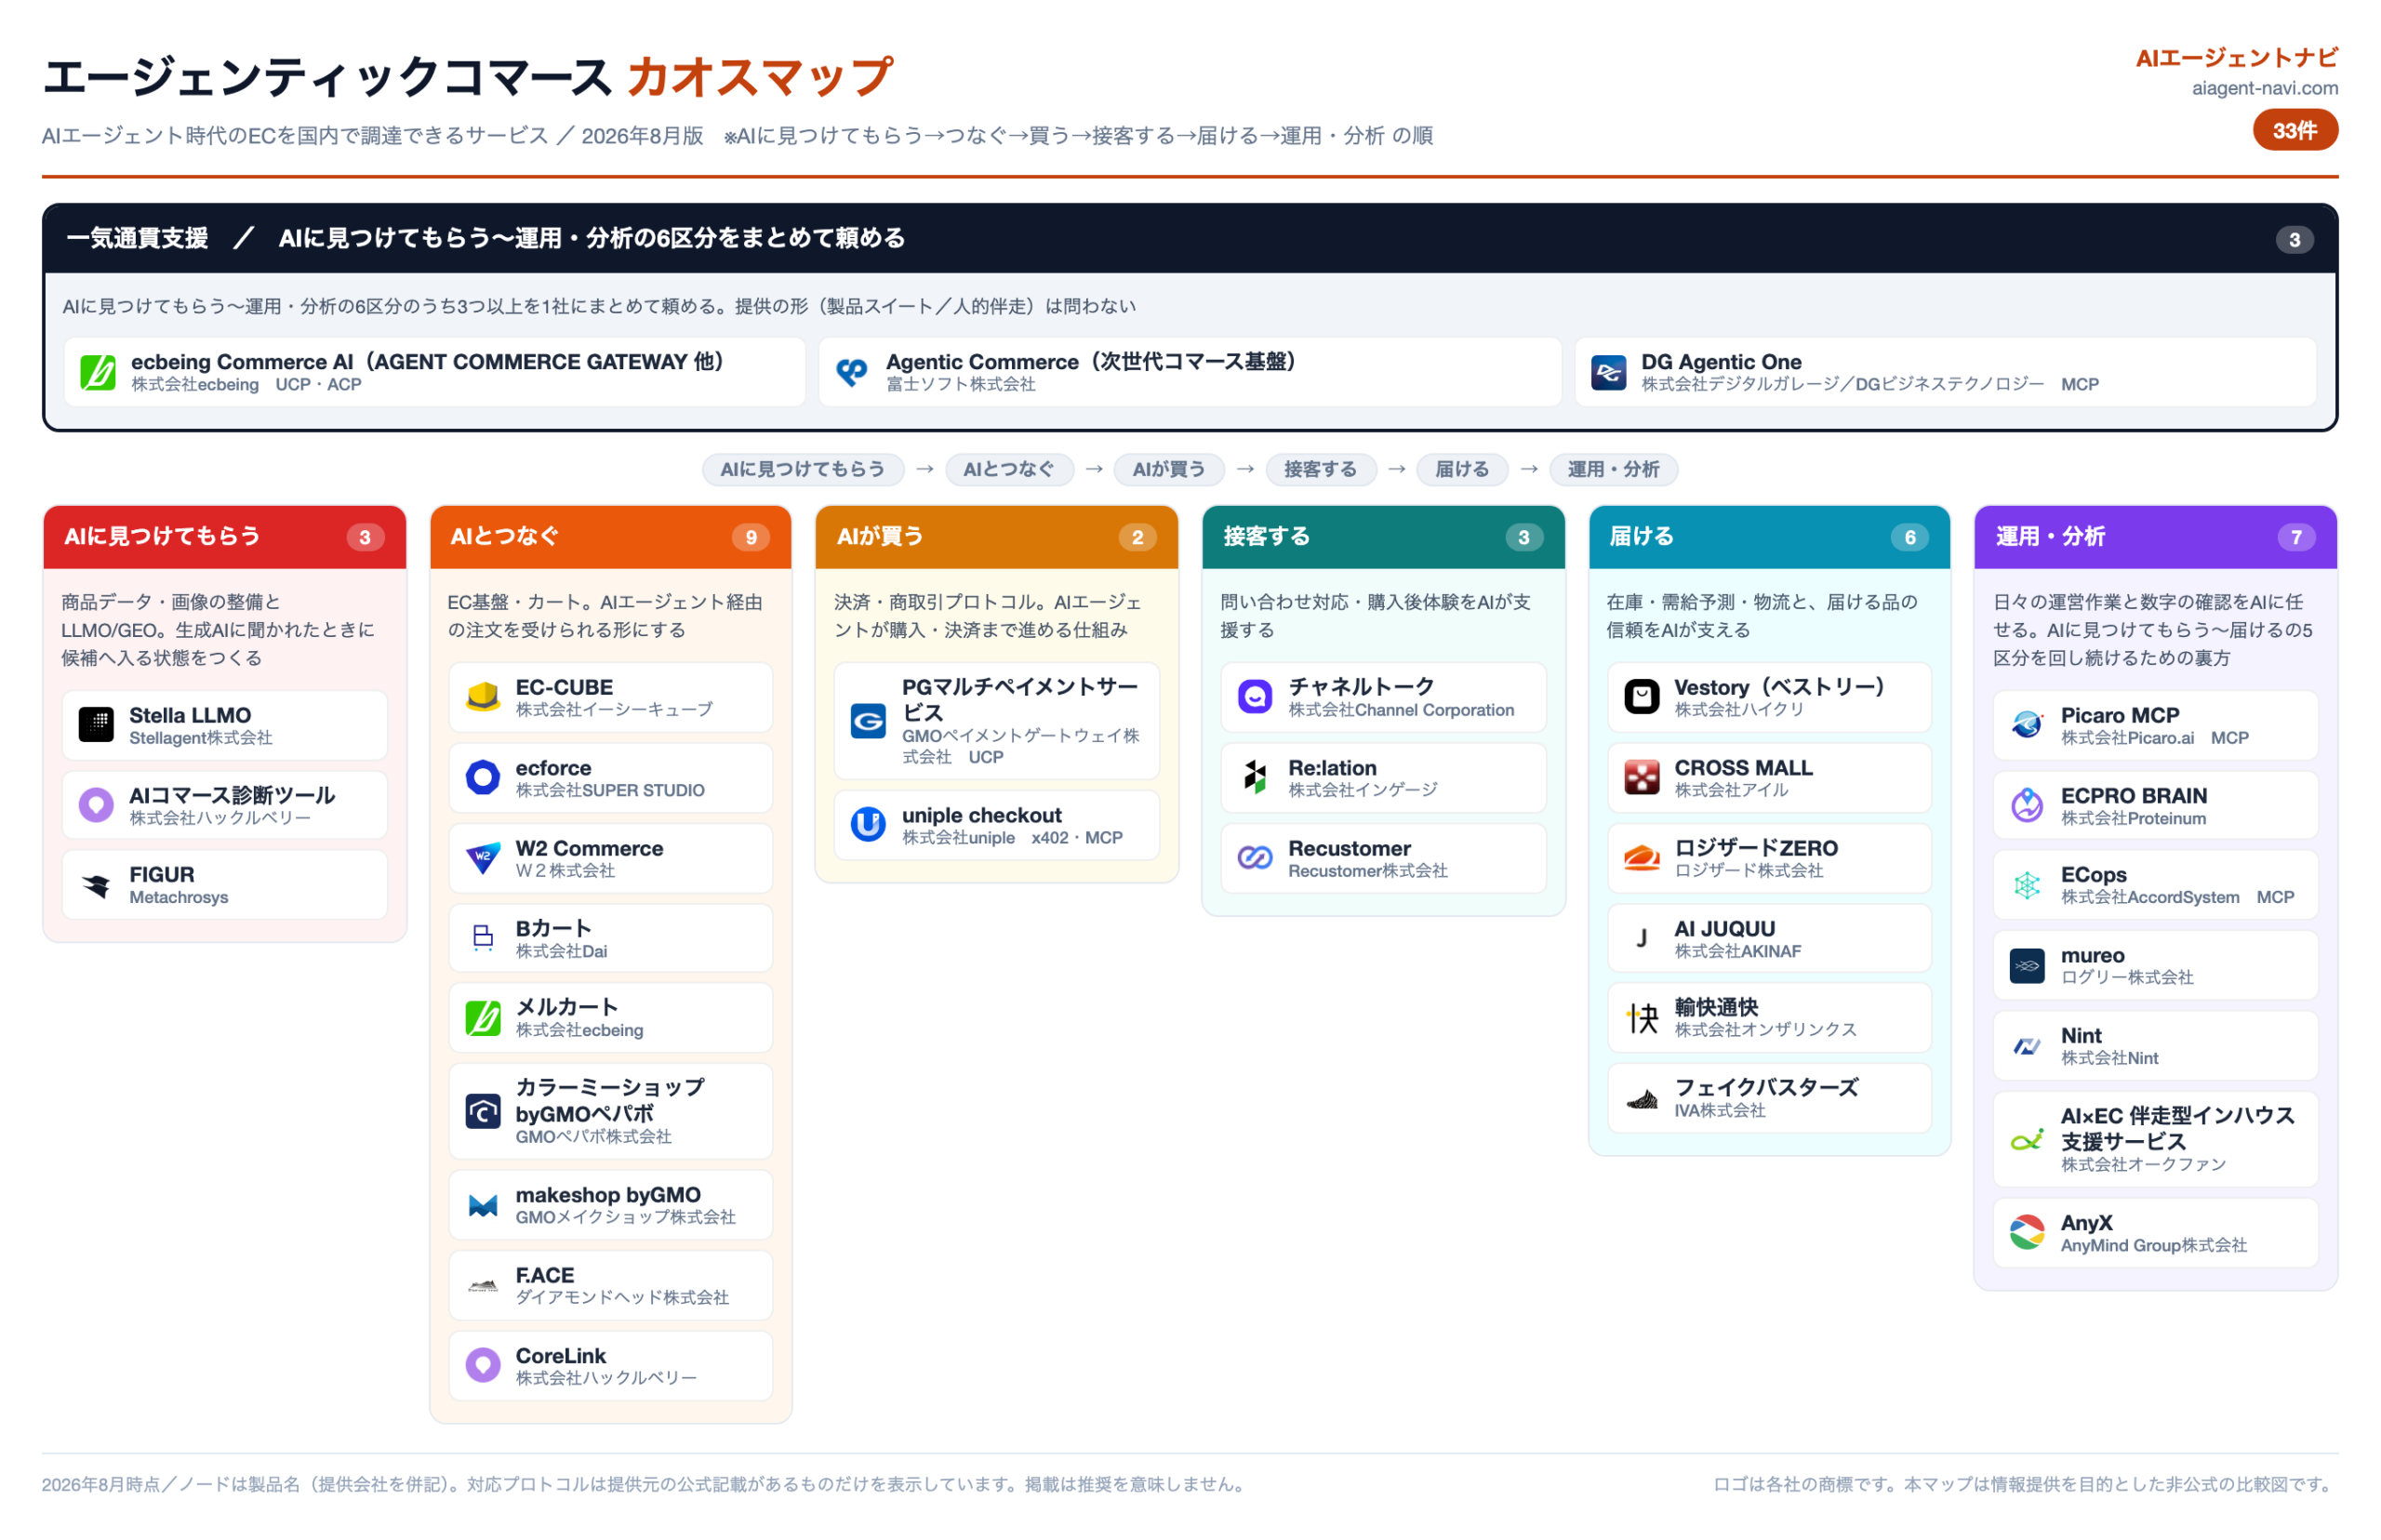The width and height of the screenshot is (2381, 1540).
Task: Click the ECPRO BRAIN purple icon
Action: pos(2027,805)
